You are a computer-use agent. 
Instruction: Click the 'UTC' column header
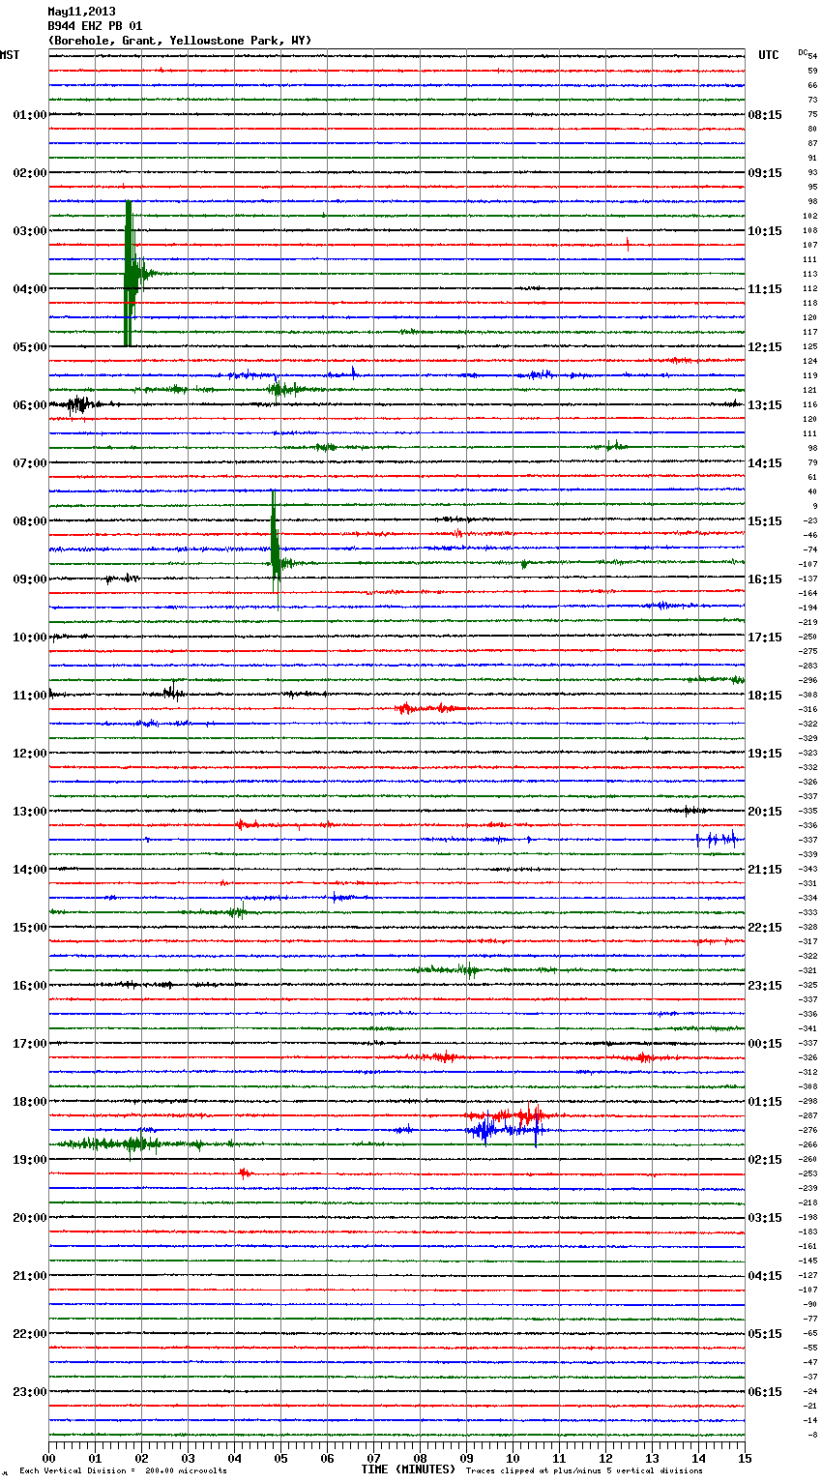click(x=769, y=55)
